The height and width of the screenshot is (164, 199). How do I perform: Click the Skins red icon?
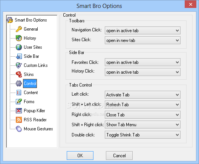point(19,74)
